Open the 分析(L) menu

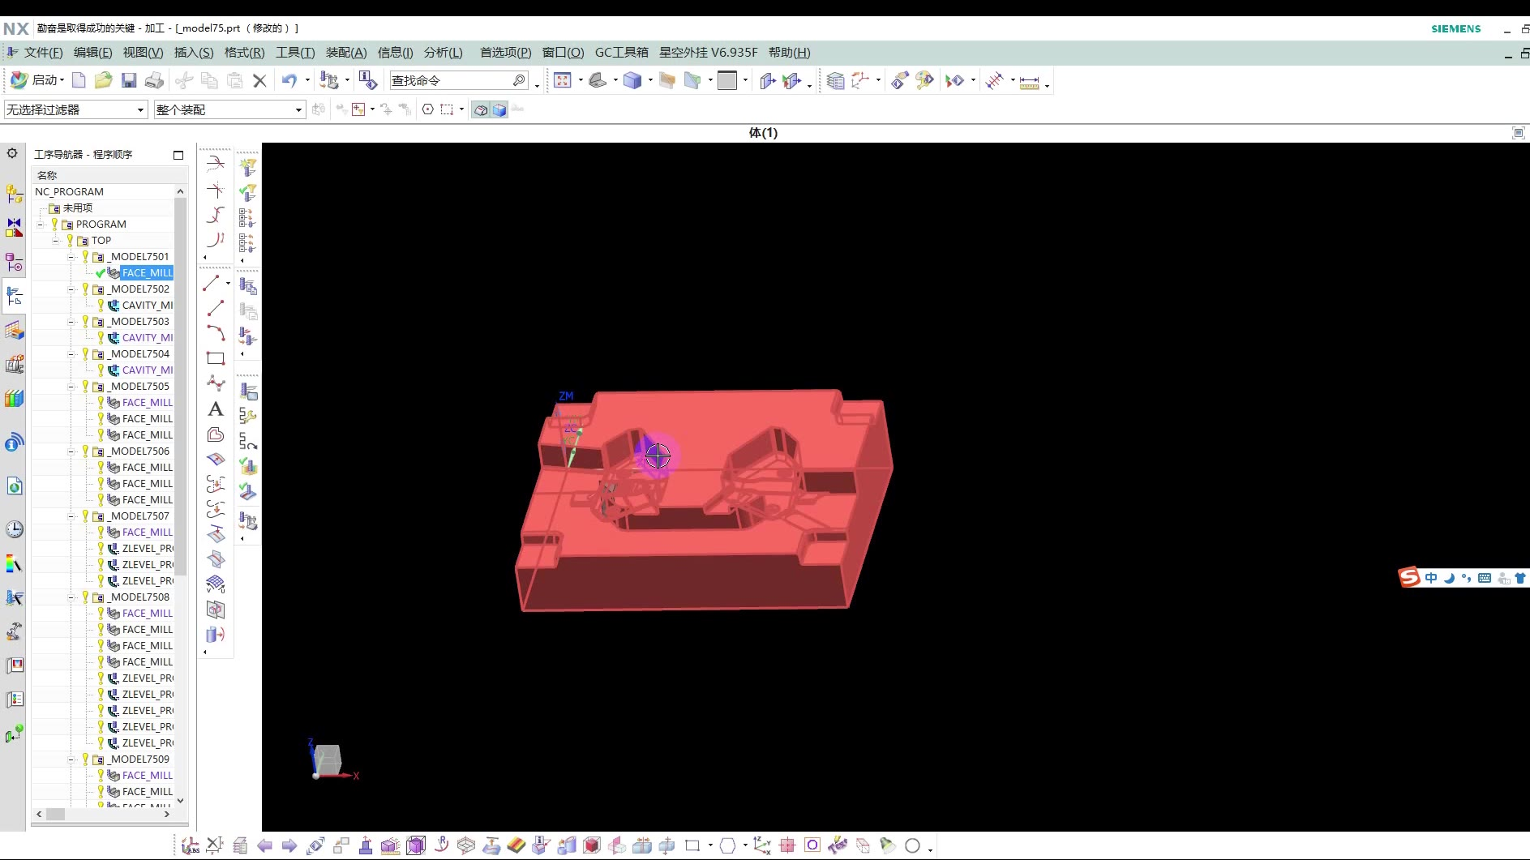(x=444, y=53)
